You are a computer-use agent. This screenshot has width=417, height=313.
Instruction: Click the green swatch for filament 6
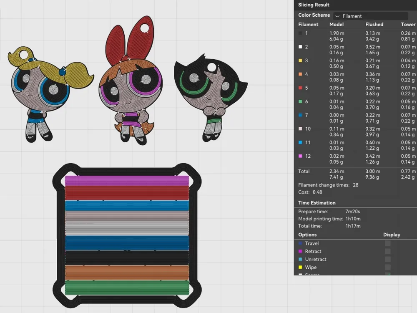pos(300,101)
